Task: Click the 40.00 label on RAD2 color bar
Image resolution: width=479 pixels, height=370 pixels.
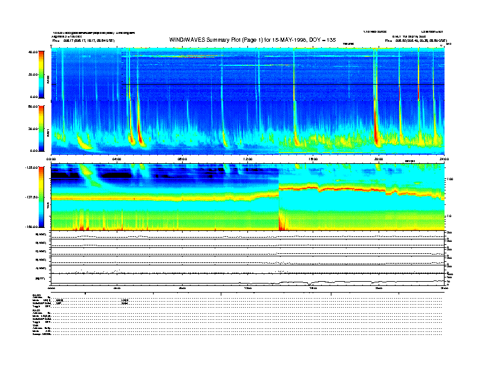Action: click(33, 52)
